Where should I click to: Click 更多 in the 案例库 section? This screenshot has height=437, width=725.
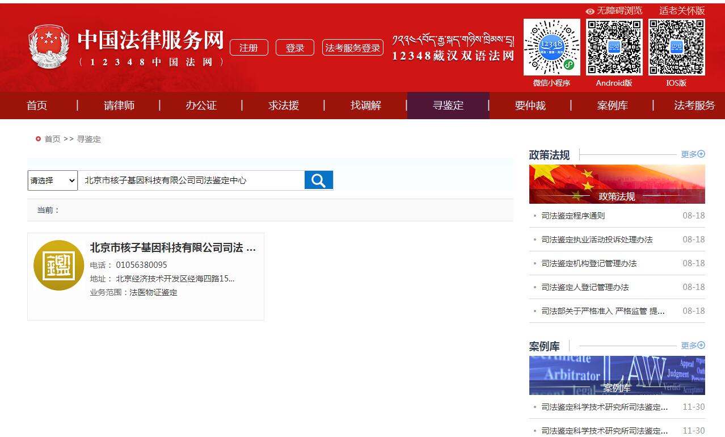click(x=688, y=344)
